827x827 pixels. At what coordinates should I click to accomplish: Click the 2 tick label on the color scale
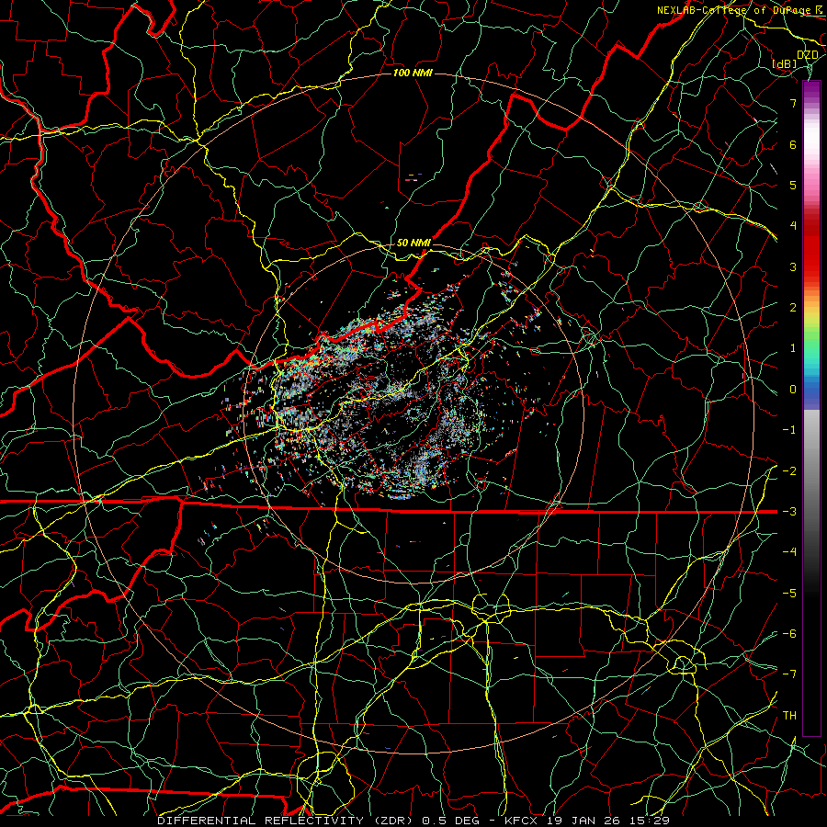pyautogui.click(x=793, y=308)
